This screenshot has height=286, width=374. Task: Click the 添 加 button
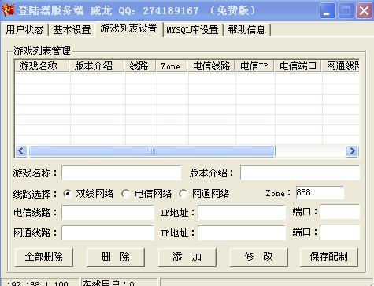click(x=187, y=257)
